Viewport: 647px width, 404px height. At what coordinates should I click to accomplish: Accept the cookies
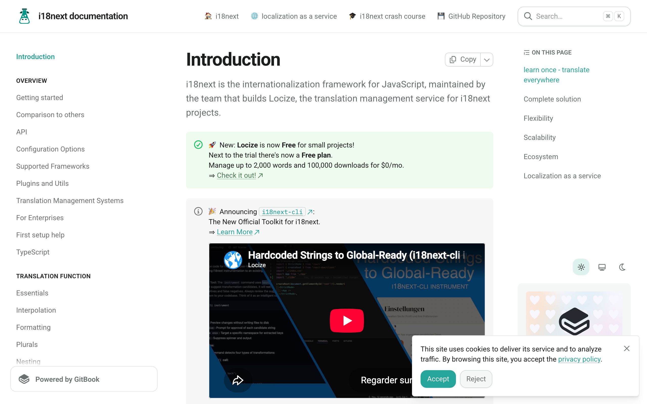tap(438, 379)
